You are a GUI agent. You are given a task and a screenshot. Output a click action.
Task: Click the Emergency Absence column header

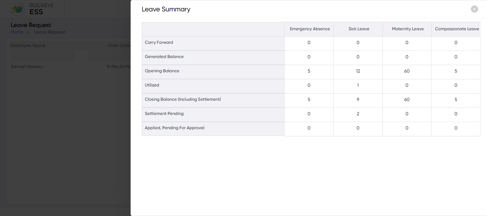point(310,29)
